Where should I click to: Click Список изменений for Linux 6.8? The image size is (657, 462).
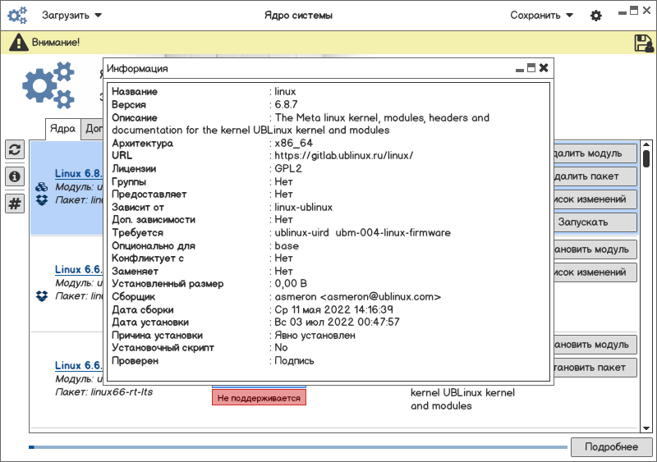[x=595, y=199]
